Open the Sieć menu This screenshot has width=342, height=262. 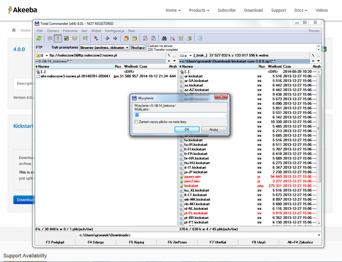[84, 31]
